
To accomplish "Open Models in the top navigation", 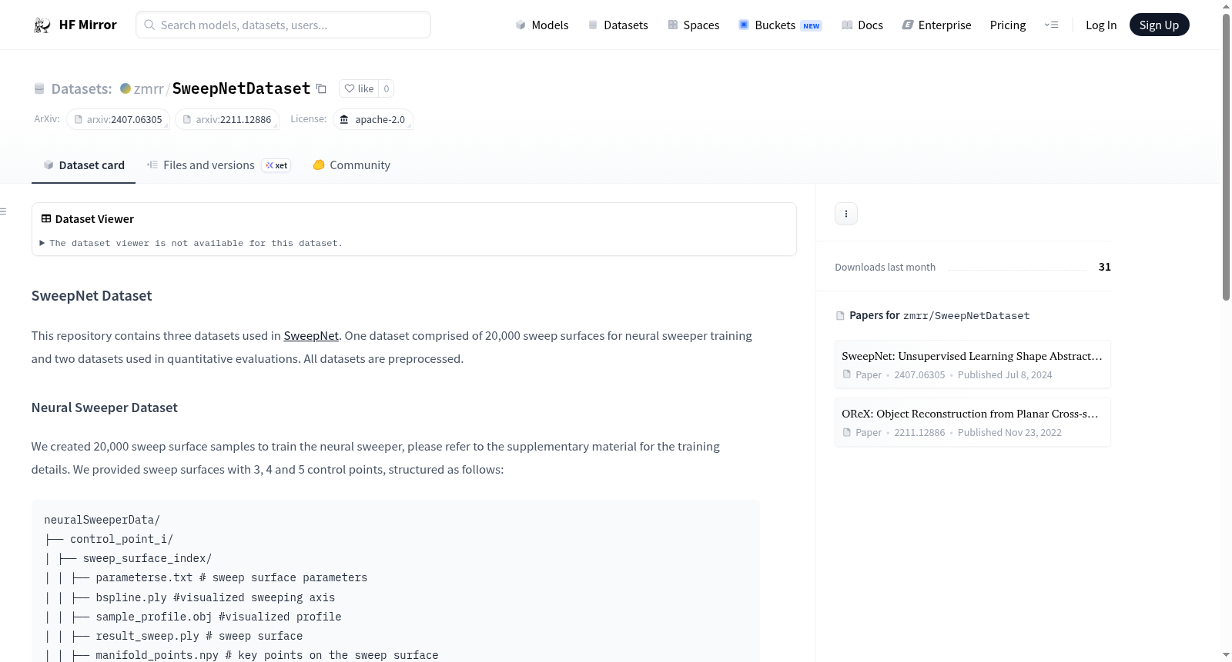I will 542,25.
